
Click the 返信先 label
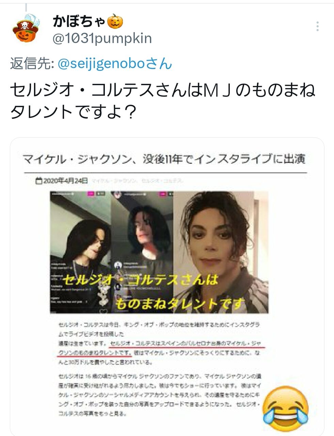32,64
